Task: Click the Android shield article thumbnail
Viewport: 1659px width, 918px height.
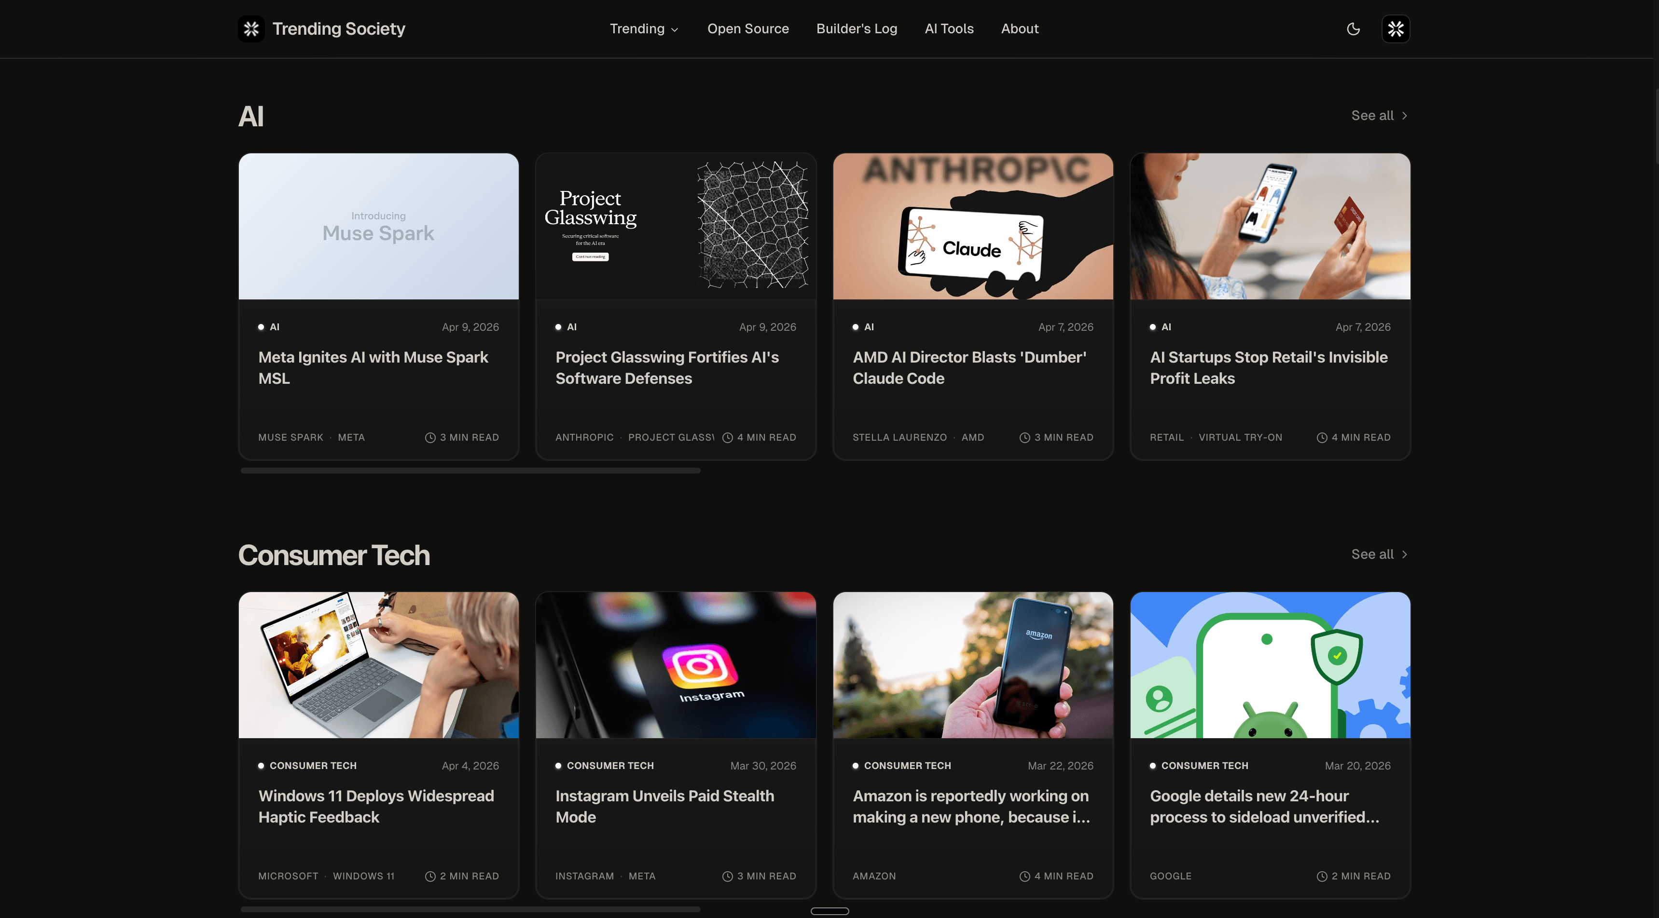Action: [x=1270, y=664]
